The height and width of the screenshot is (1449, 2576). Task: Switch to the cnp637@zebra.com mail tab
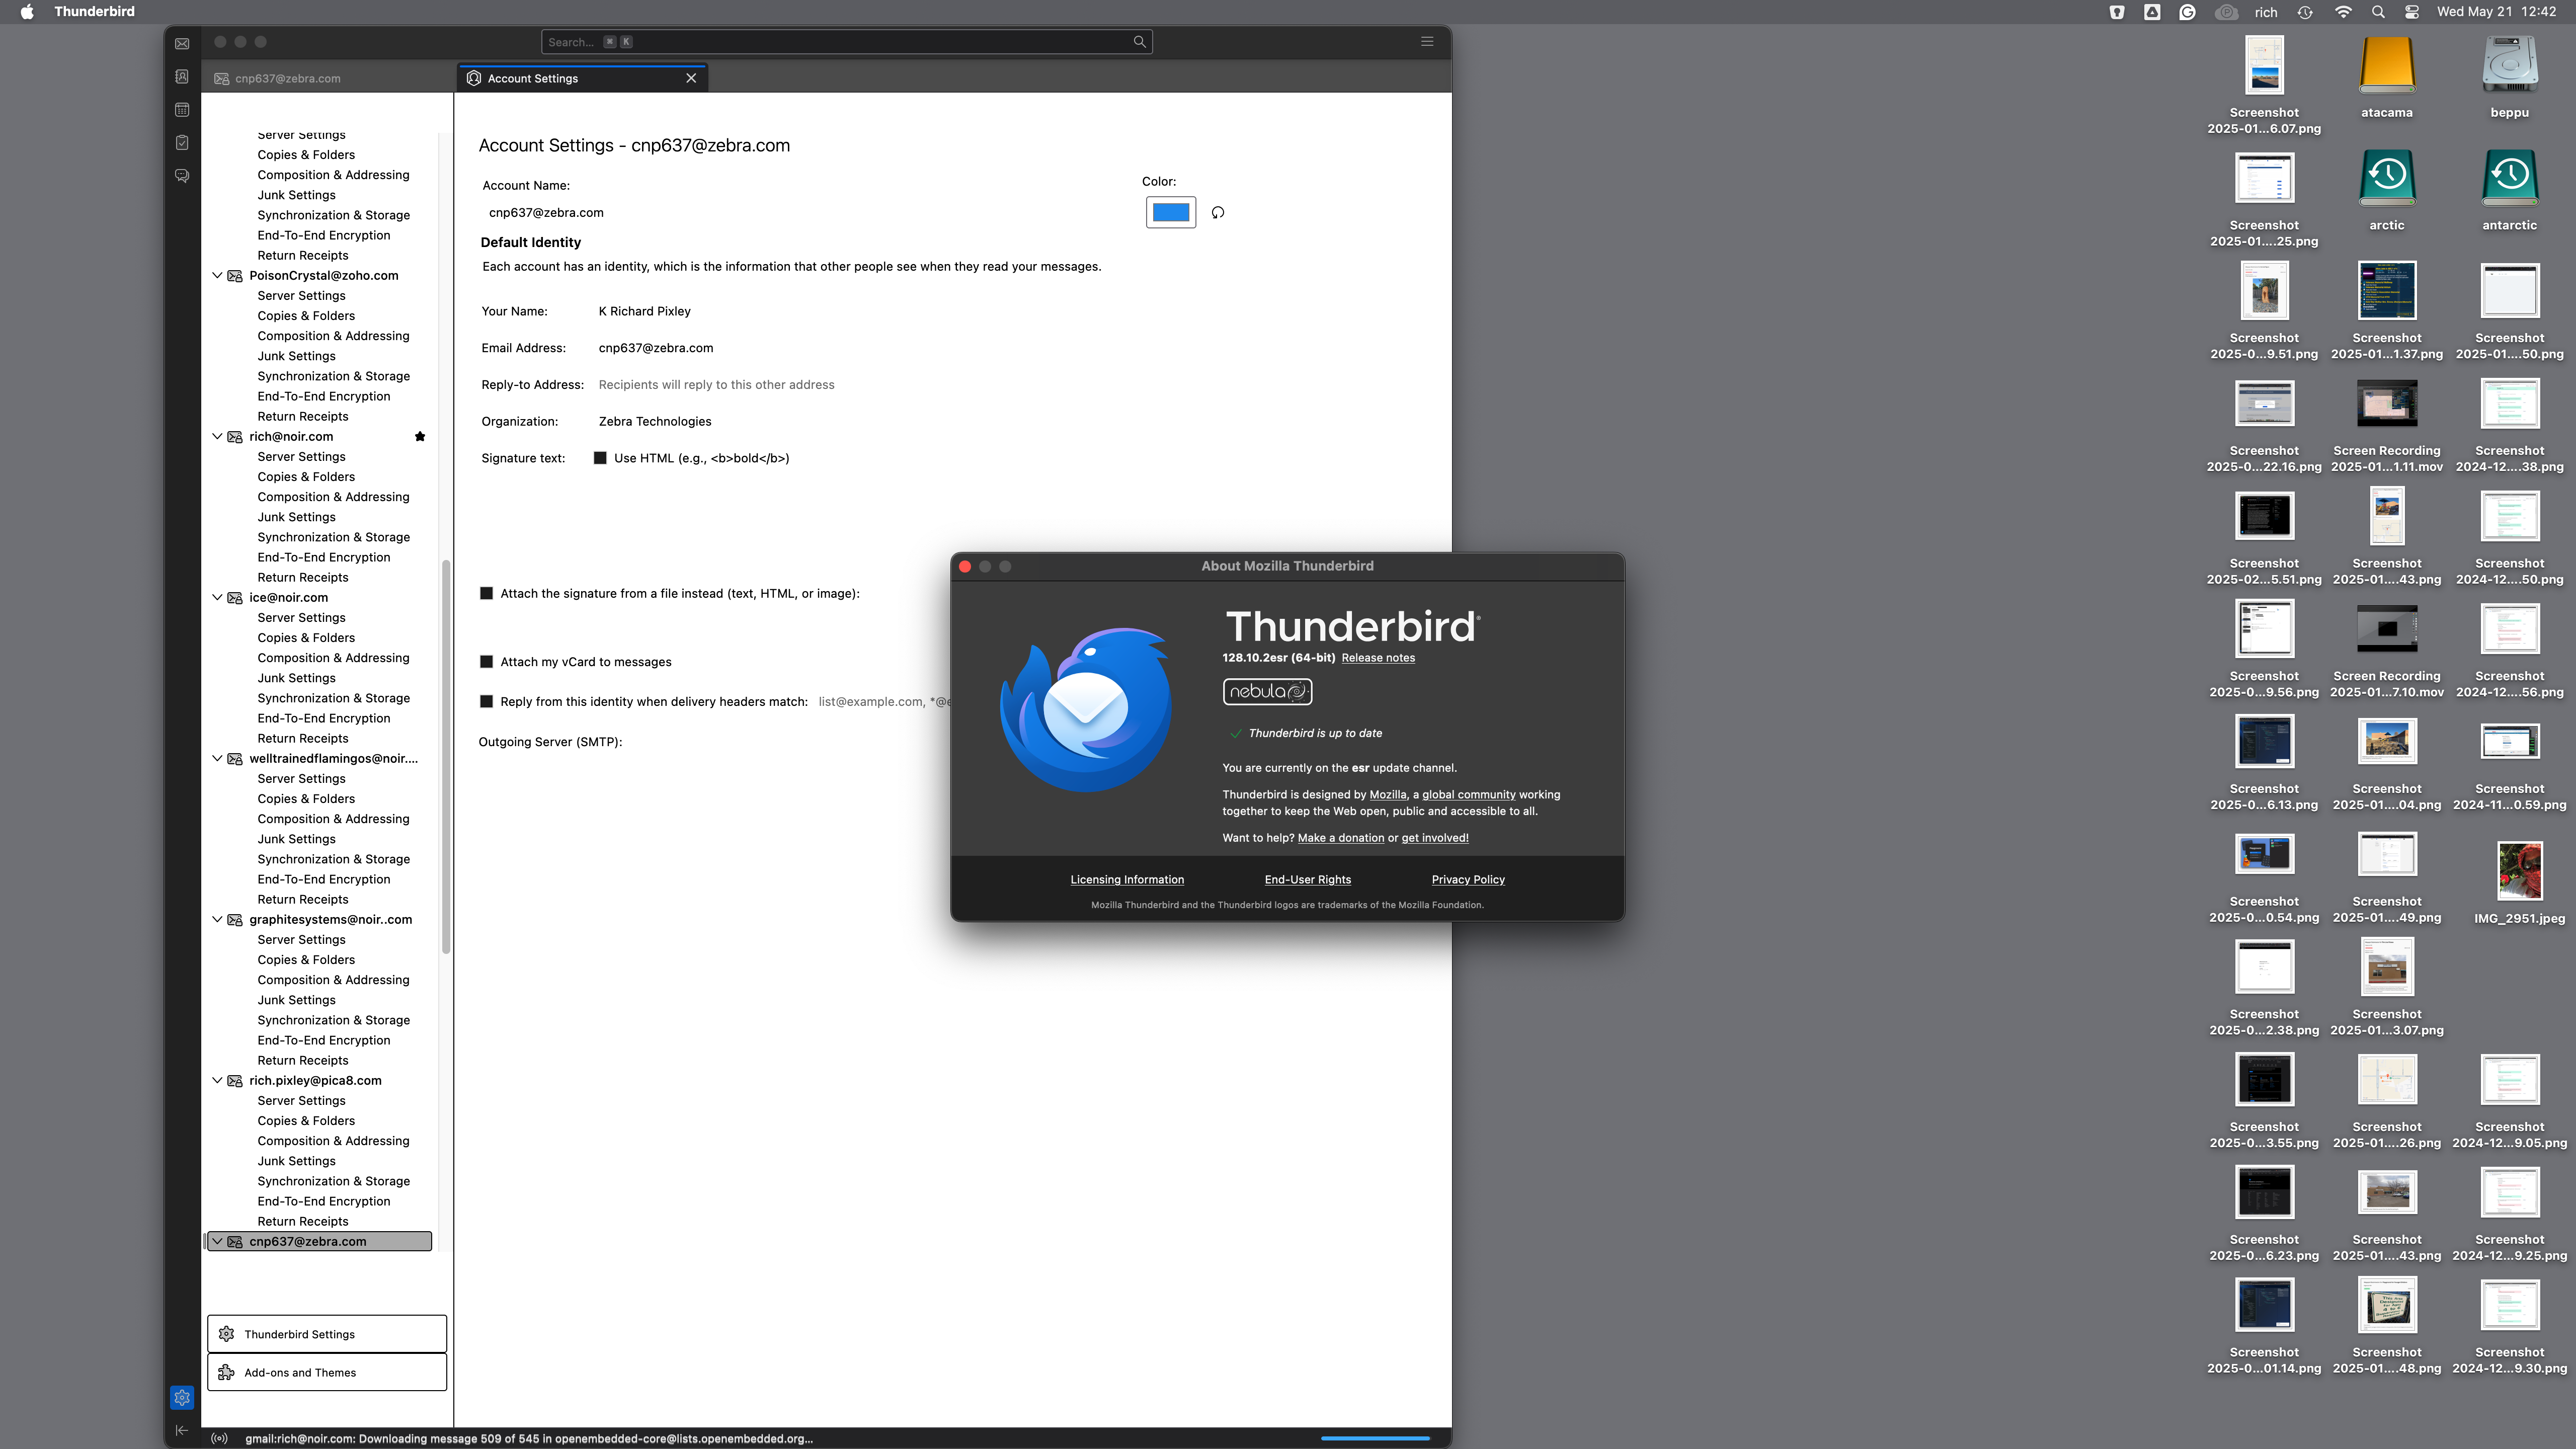(x=328, y=78)
